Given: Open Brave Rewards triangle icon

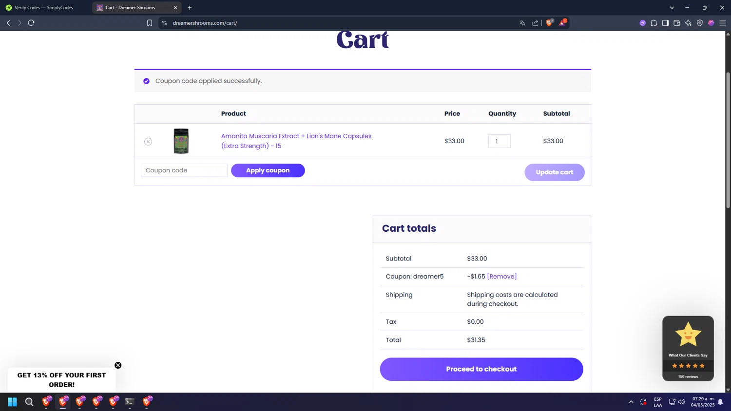Looking at the screenshot, I should click(562, 22).
